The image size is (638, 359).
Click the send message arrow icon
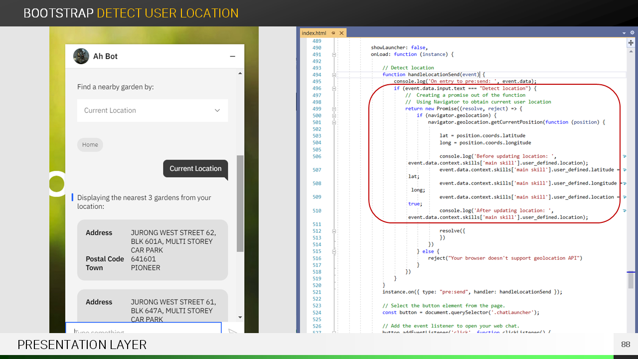(233, 332)
